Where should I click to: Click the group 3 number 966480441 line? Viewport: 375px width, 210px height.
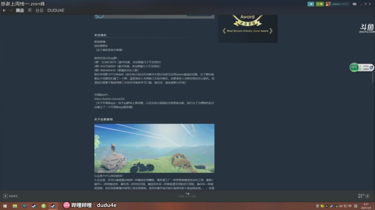point(117,70)
